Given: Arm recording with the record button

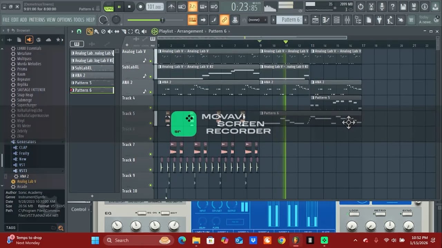Looking at the screenshot, I should click(x=140, y=7).
